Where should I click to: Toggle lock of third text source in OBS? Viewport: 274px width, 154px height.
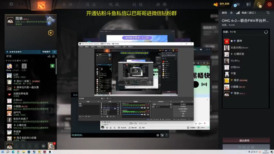(121, 108)
